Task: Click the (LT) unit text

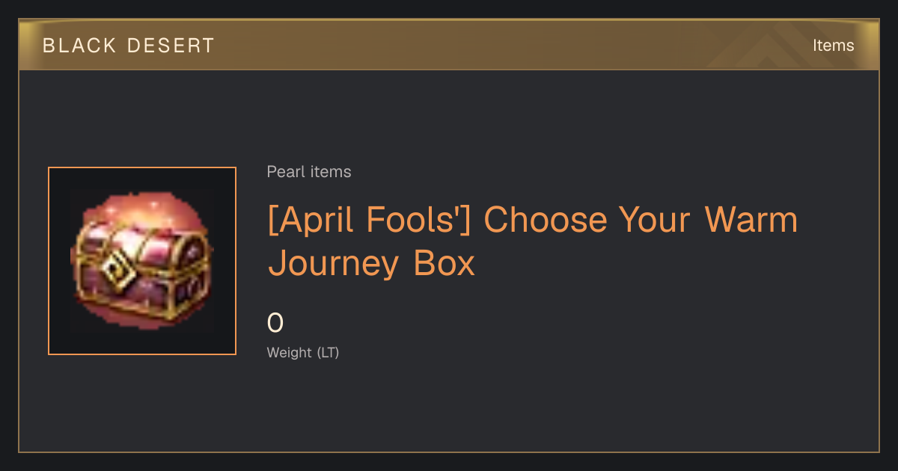Action: [x=328, y=352]
